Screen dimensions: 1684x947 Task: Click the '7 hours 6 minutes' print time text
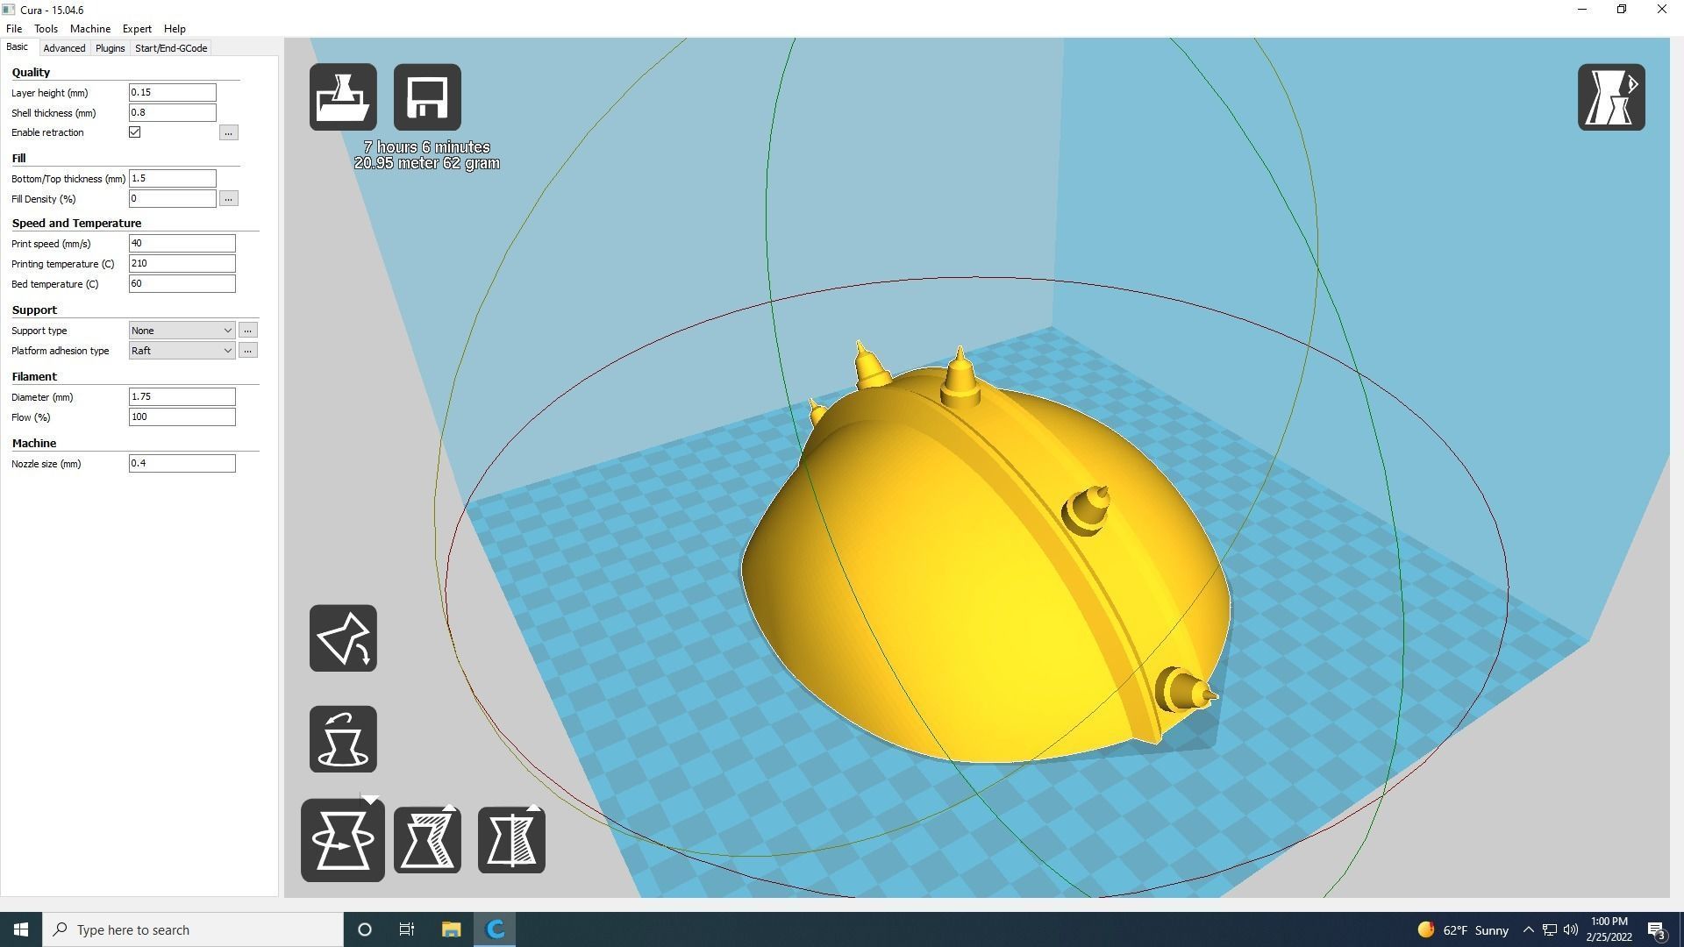(427, 147)
